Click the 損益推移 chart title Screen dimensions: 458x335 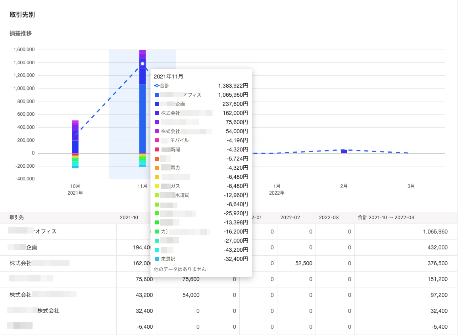pos(21,33)
